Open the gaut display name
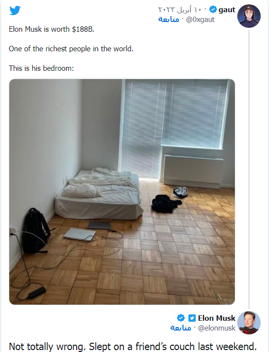269x352 pixels. (227, 10)
